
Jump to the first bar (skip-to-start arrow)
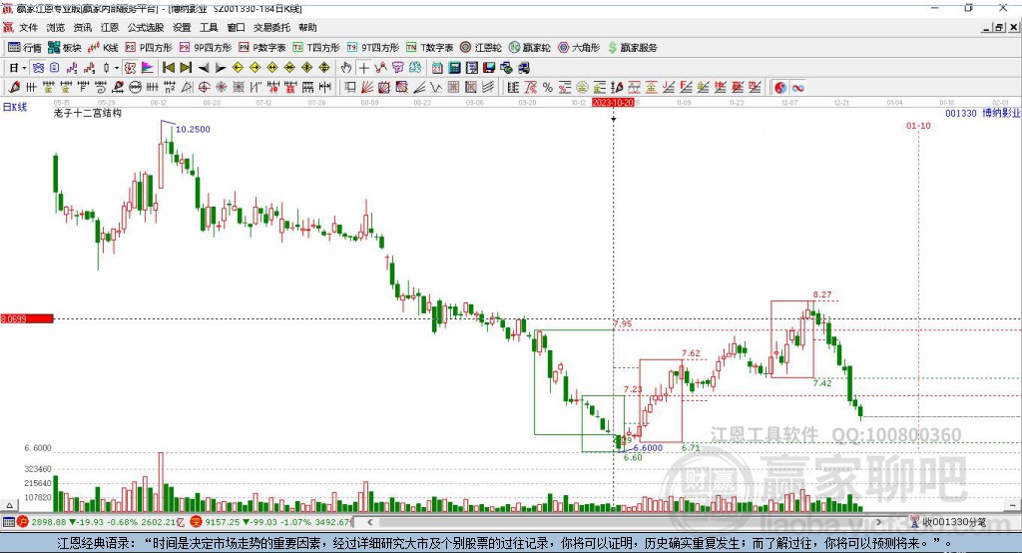click(169, 67)
